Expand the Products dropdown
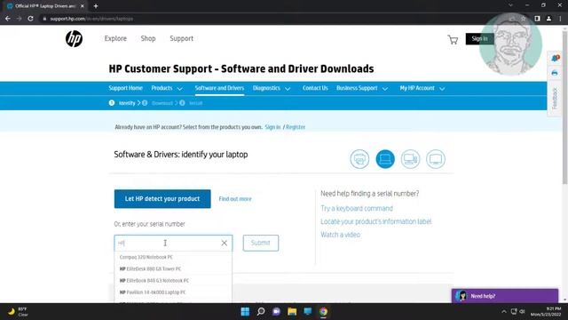 [x=179, y=89]
